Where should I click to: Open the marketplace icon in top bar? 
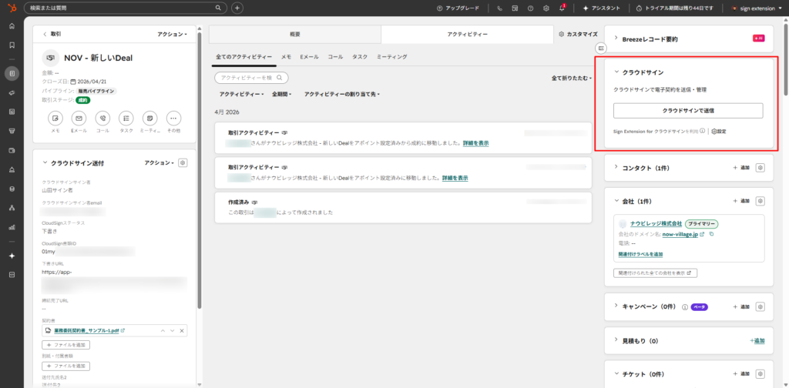click(515, 8)
